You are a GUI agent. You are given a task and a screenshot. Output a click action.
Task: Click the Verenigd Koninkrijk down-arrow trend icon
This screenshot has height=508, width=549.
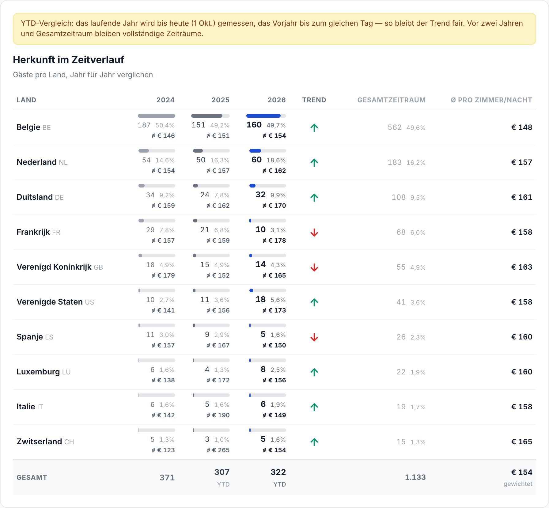(x=314, y=267)
